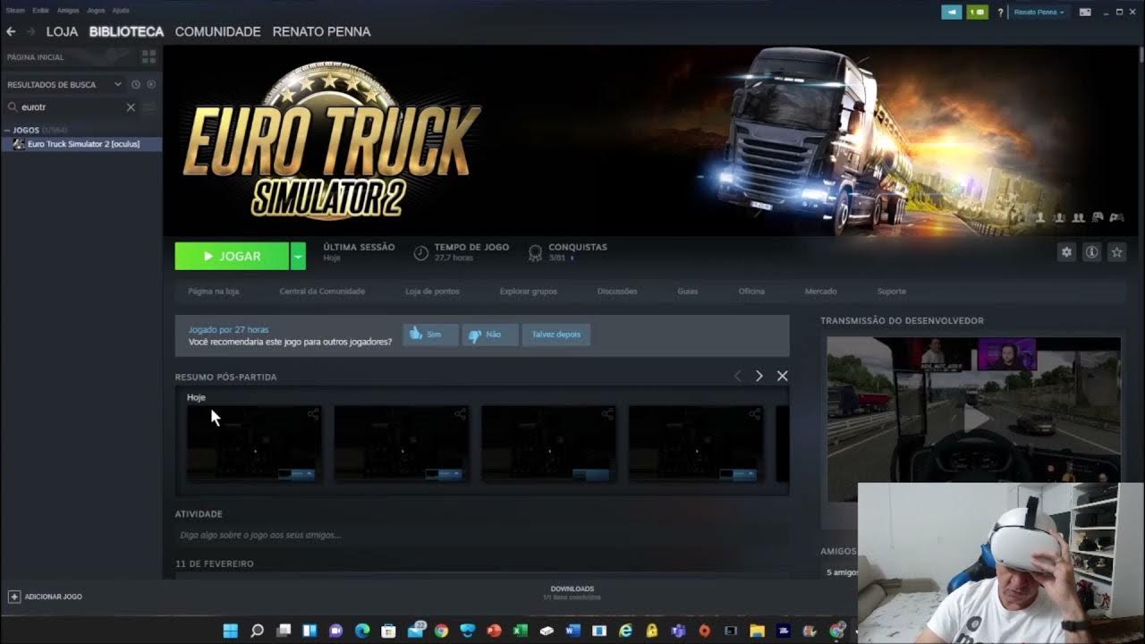Open Guias link
The height and width of the screenshot is (644, 1145).
click(688, 291)
